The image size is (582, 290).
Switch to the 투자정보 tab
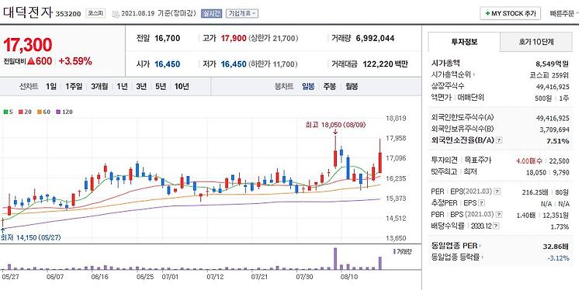click(x=464, y=42)
